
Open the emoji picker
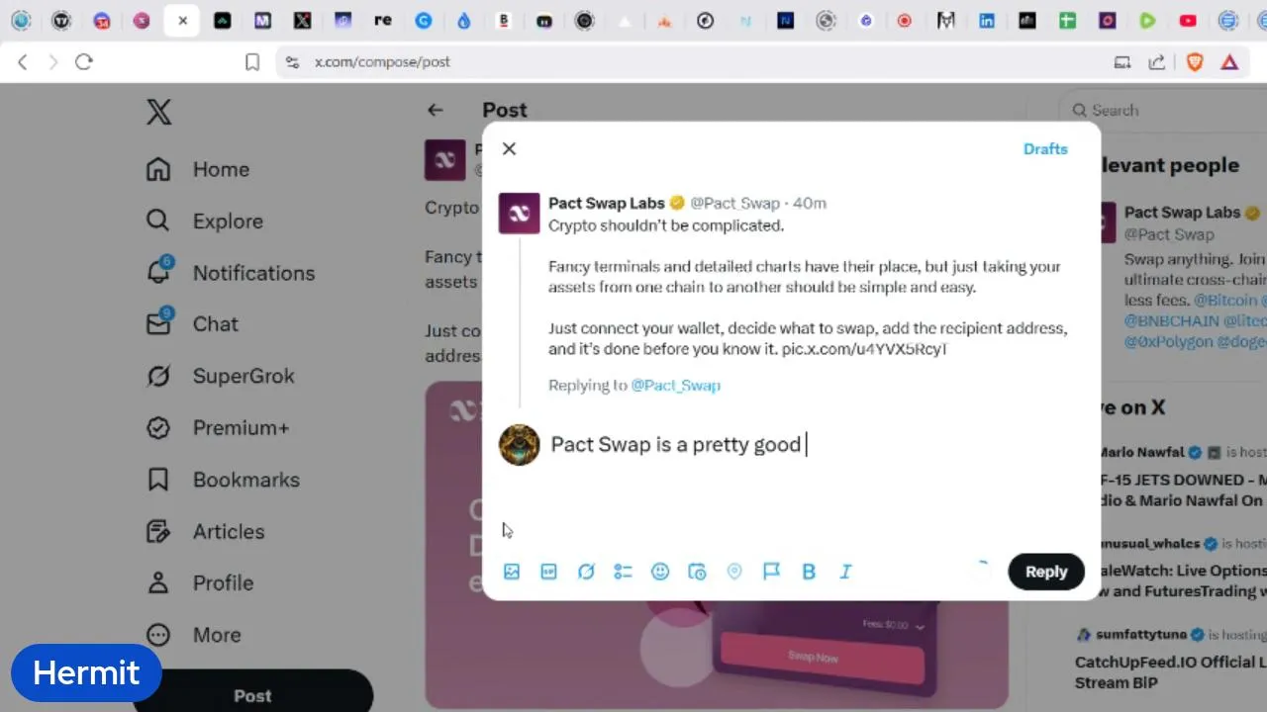coord(660,572)
